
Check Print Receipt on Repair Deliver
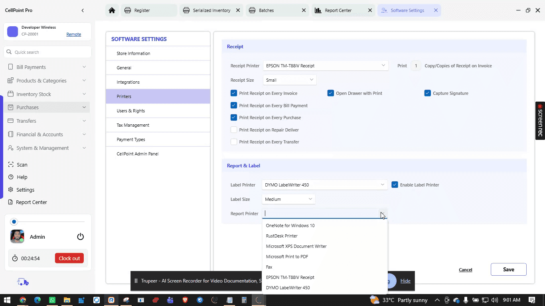tap(234, 130)
